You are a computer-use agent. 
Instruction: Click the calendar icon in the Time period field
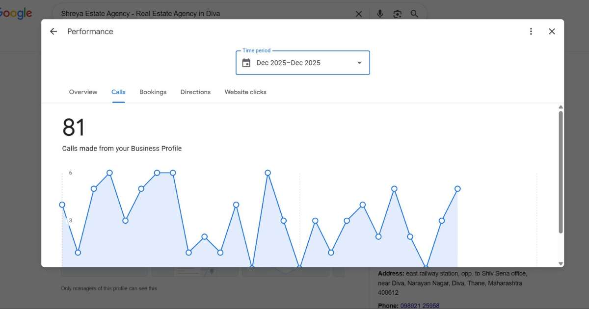(246, 62)
